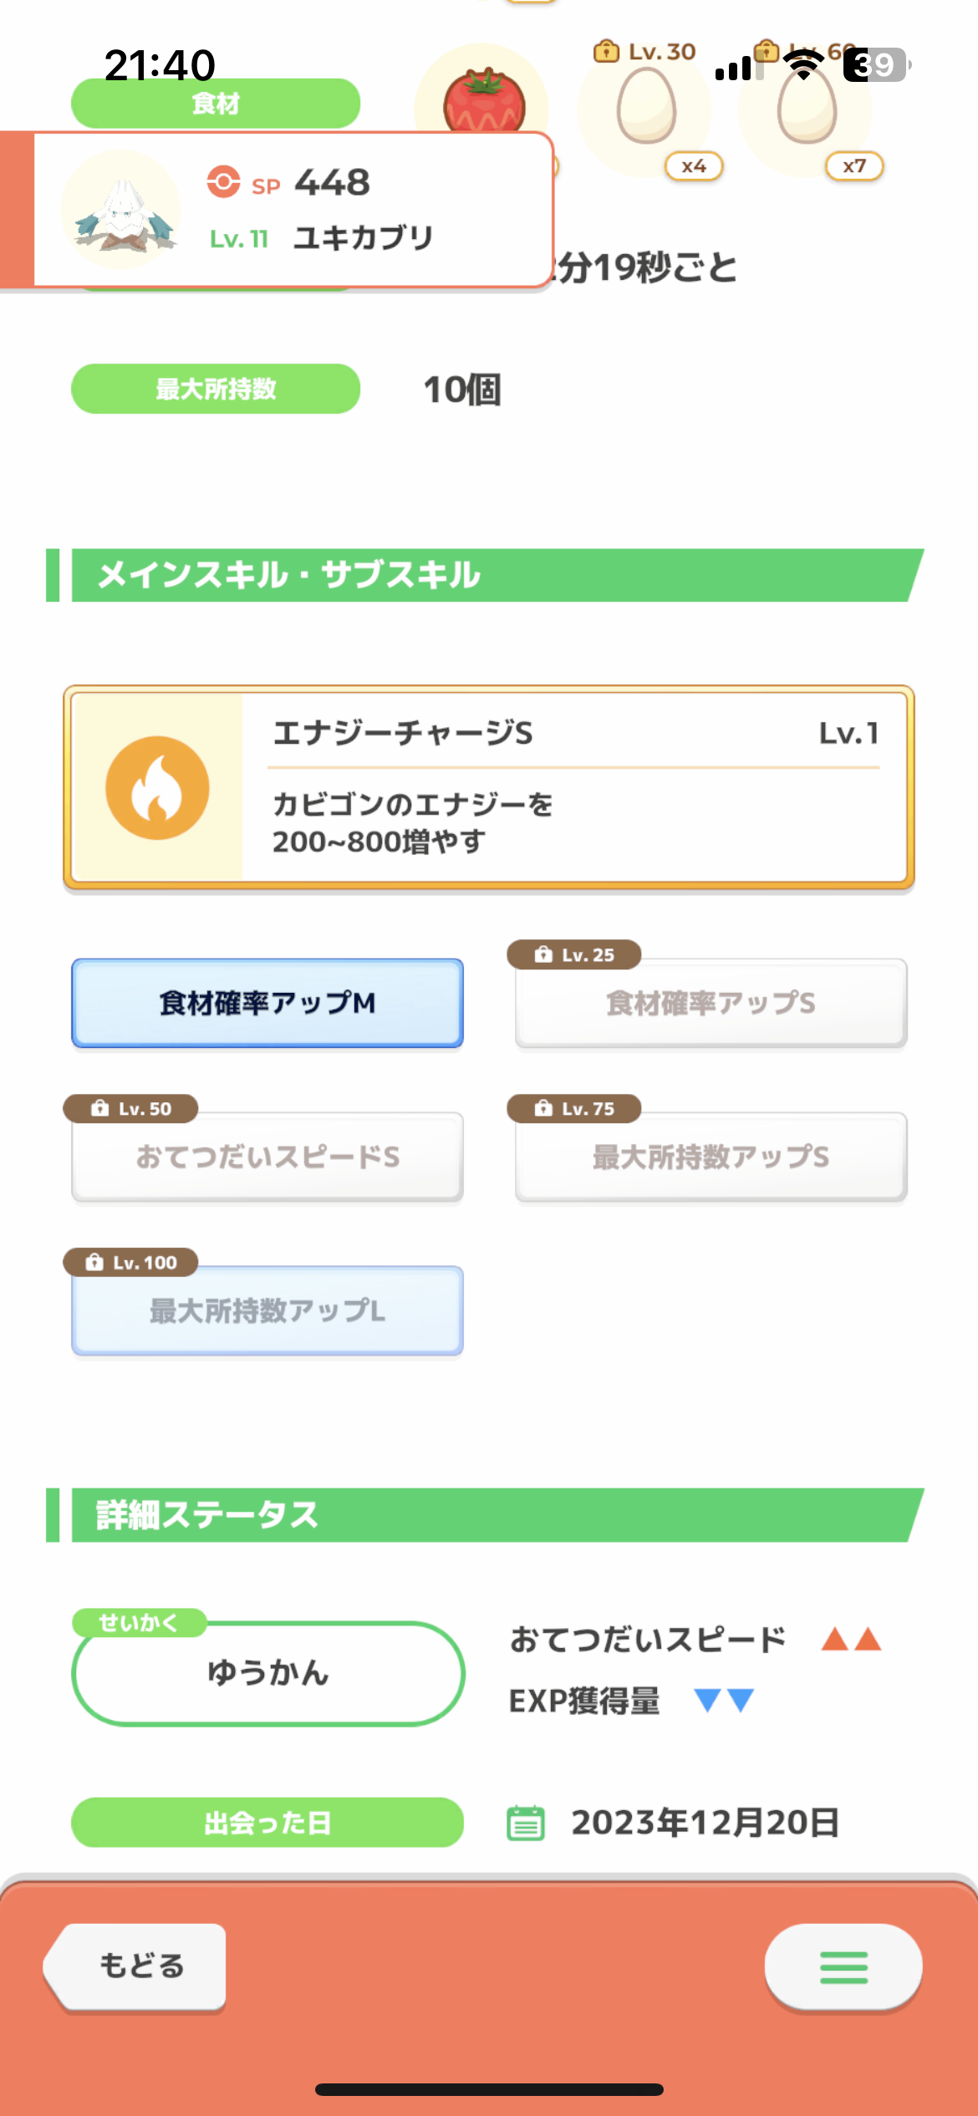
Task: Open the エナジーチャージS main skill card
Action: [x=489, y=788]
